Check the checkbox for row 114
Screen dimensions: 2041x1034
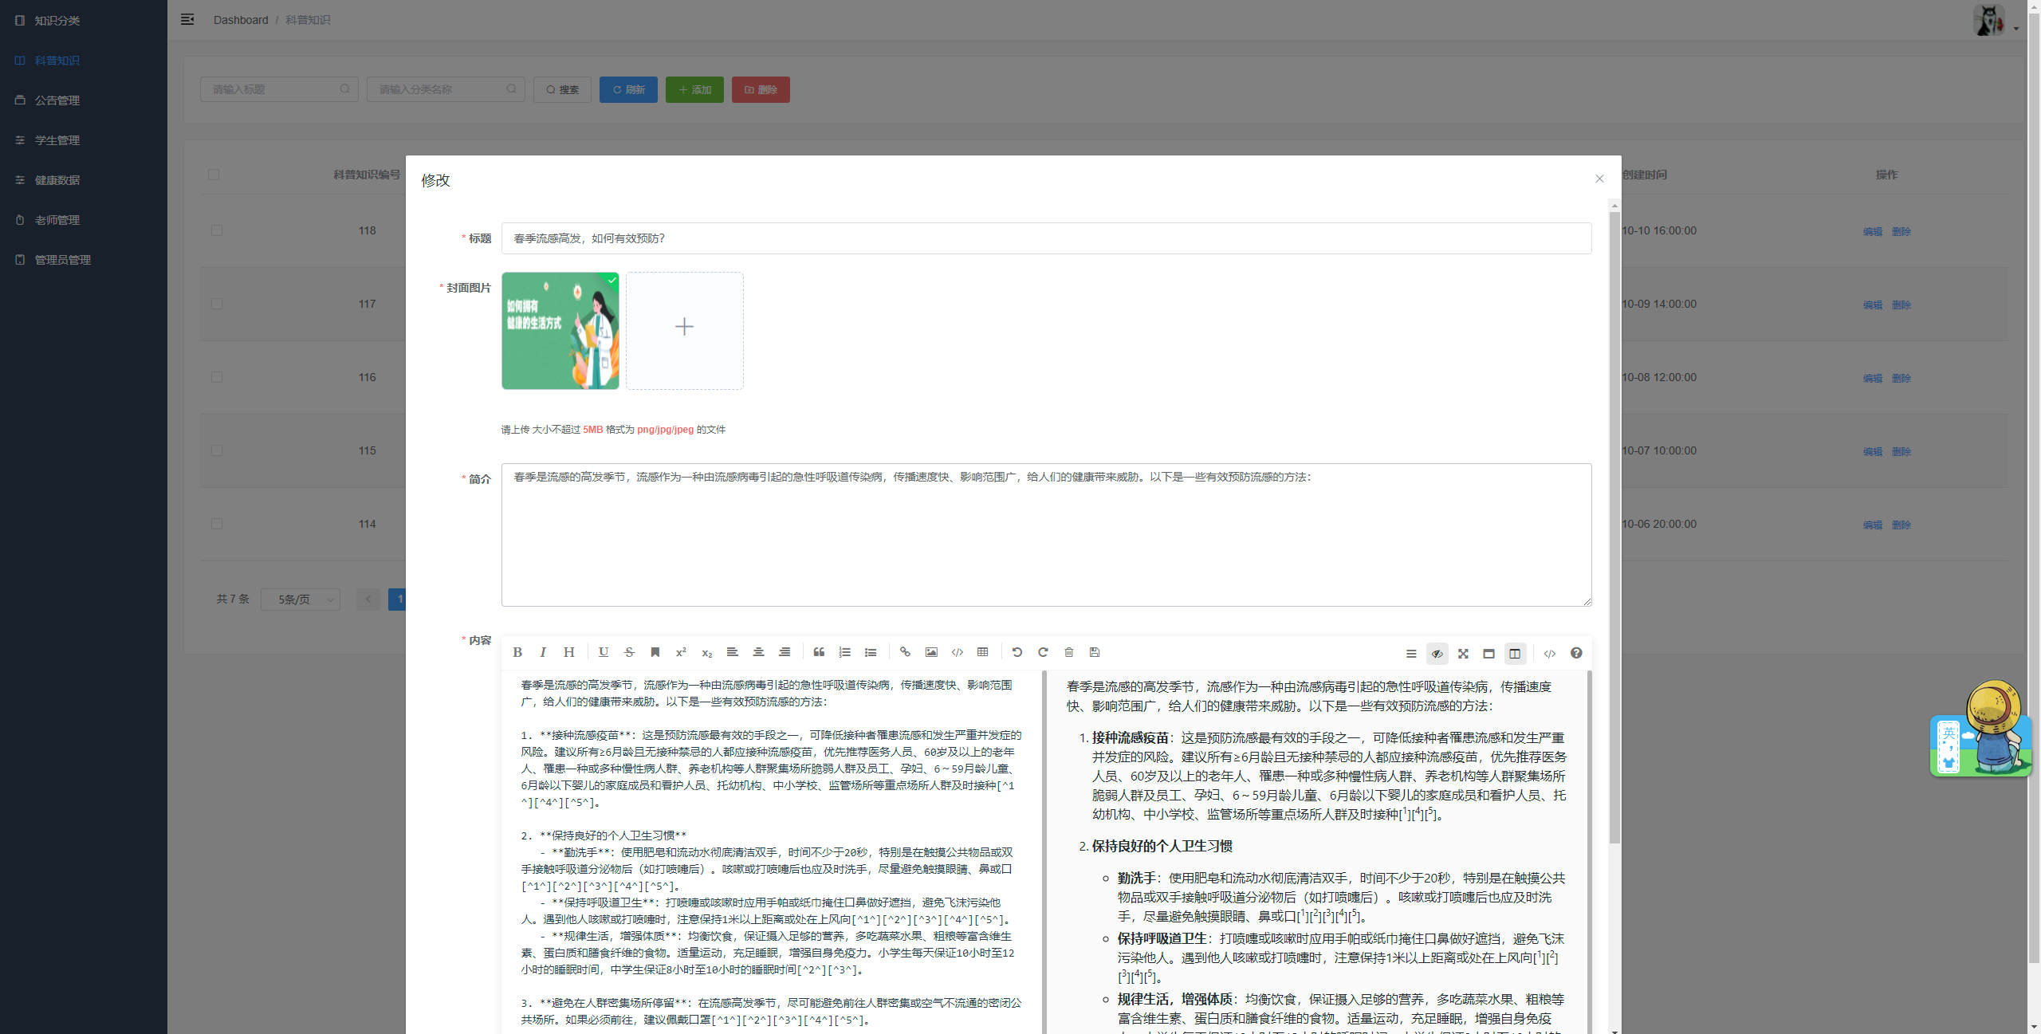(x=217, y=524)
